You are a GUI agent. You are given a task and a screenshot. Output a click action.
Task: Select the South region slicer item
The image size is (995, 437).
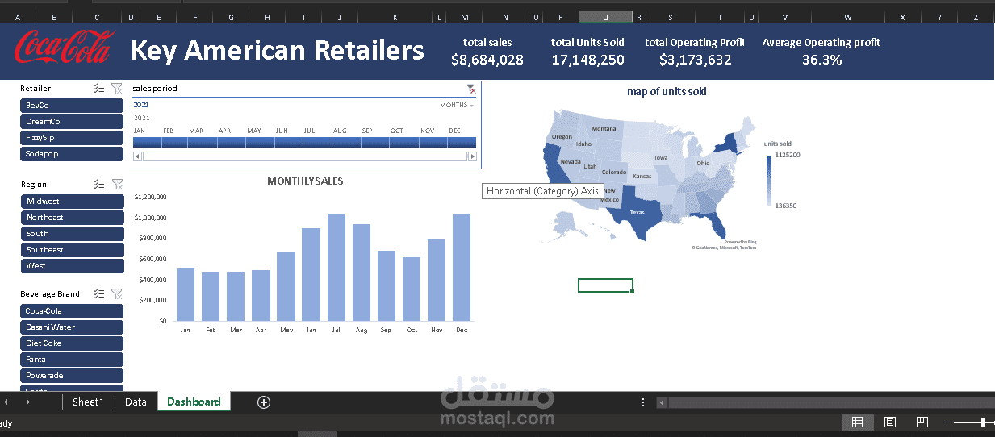tap(72, 234)
